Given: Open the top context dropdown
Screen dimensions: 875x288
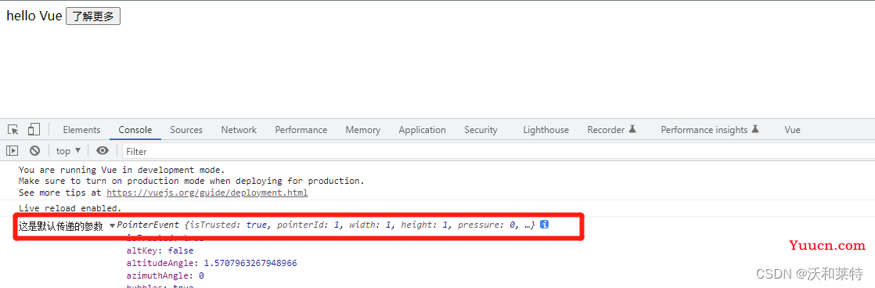Looking at the screenshot, I should coord(68,151).
